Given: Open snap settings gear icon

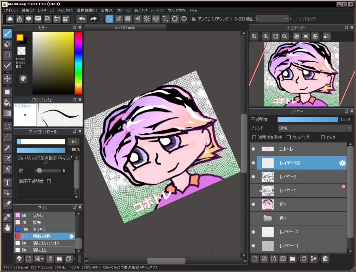Looking at the screenshot, I should [184, 19].
